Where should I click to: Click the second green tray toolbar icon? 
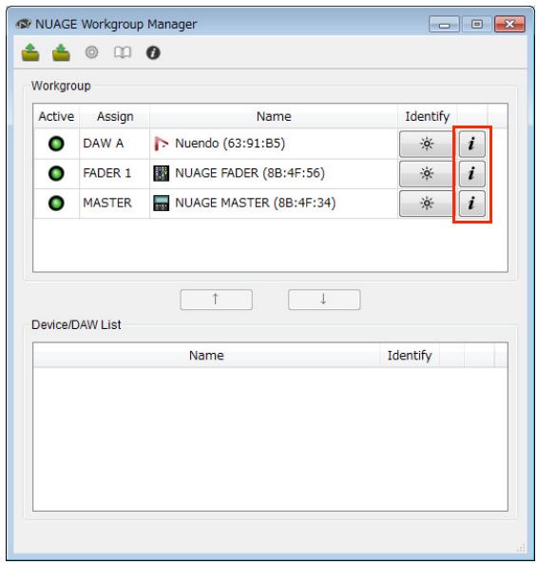pyautogui.click(x=61, y=52)
